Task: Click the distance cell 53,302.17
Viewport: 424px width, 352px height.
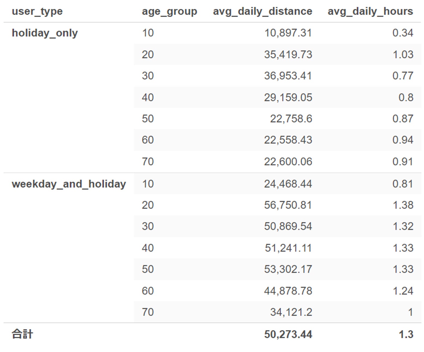Action: [x=288, y=269]
